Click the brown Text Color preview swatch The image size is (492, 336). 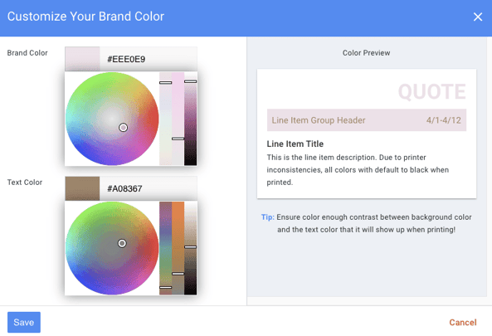tap(82, 188)
